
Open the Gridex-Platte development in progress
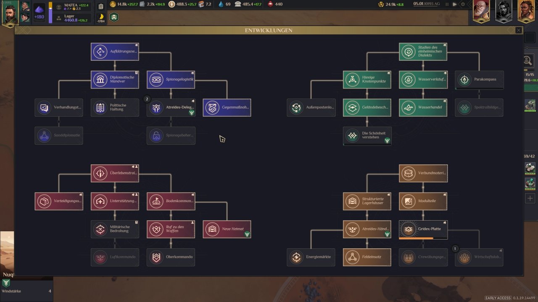[423, 229]
